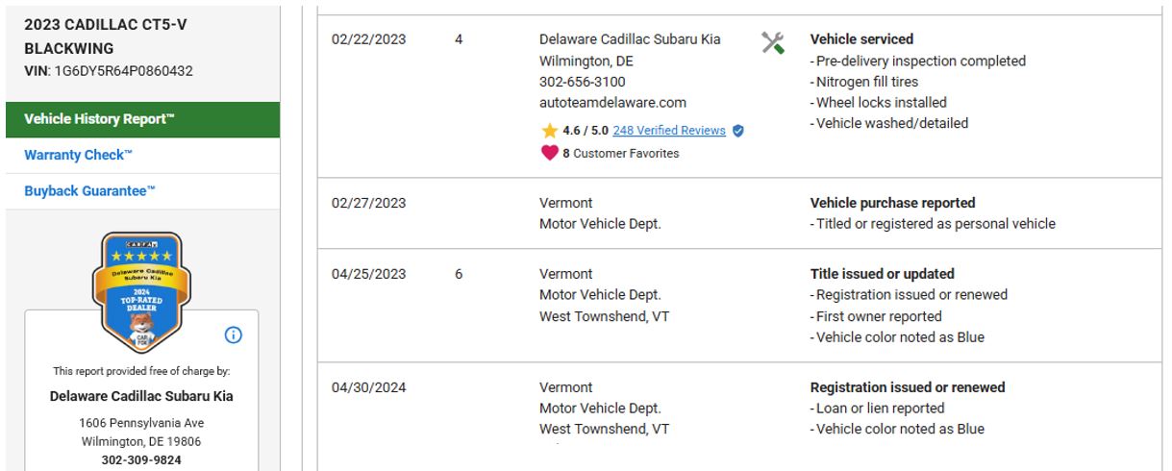
Task: Open the 248 Verified Reviews link
Action: (669, 131)
